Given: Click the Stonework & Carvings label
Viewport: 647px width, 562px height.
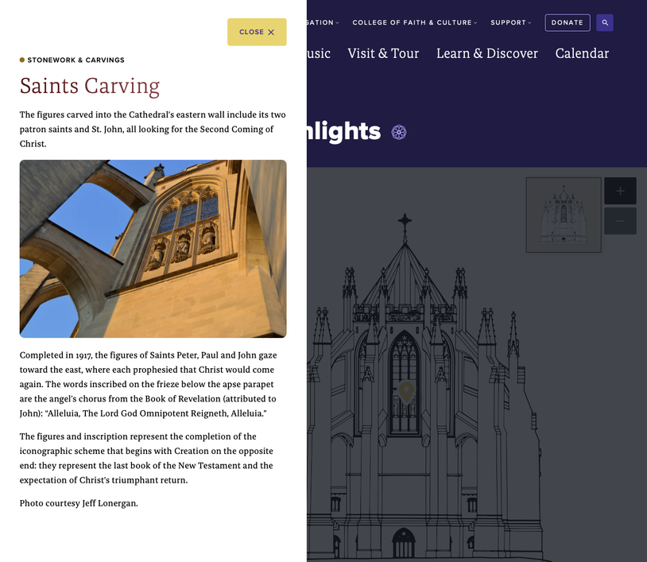Looking at the screenshot, I should [76, 60].
